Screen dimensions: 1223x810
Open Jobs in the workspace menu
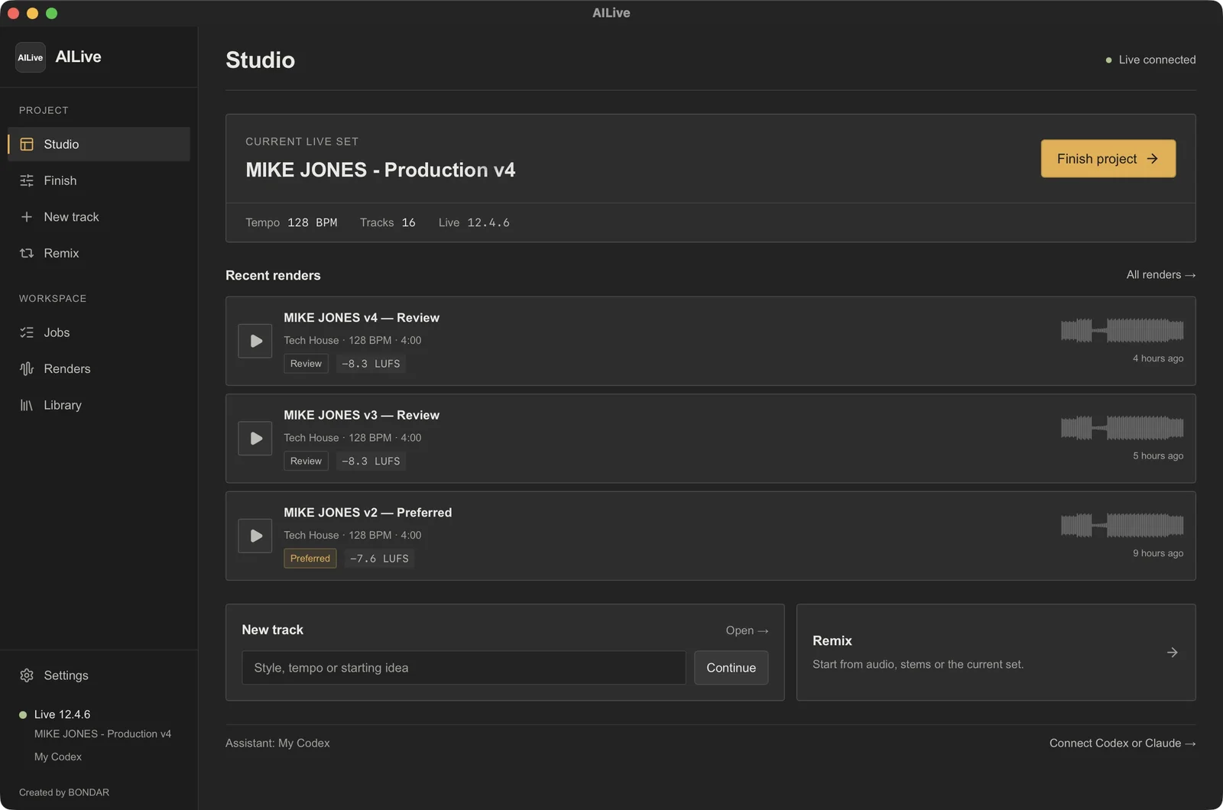click(99, 332)
